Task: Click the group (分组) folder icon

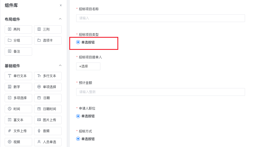Action: coord(10,40)
